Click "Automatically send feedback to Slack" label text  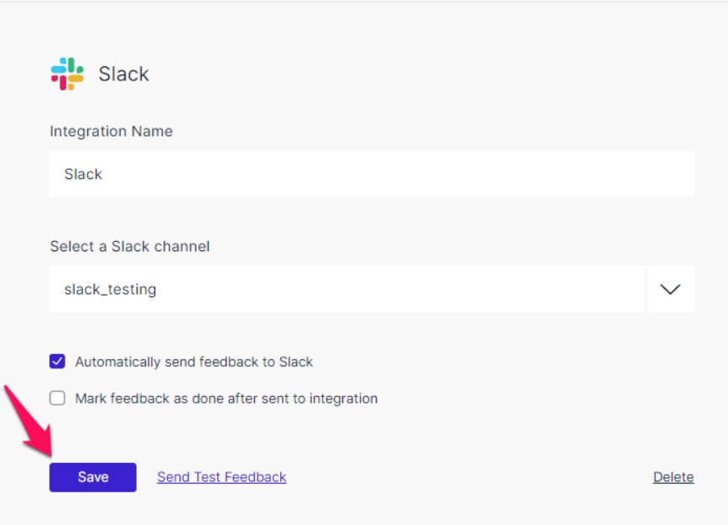194,362
